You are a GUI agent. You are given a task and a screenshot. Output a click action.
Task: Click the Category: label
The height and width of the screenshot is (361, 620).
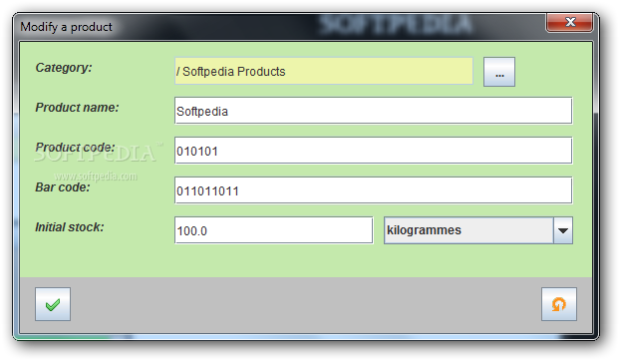64,68
